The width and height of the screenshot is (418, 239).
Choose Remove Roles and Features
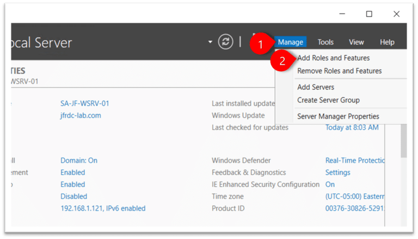(x=339, y=71)
